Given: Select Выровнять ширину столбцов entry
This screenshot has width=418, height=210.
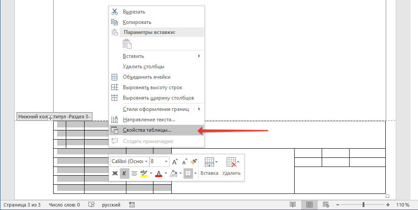Looking at the screenshot, I should tap(156, 97).
